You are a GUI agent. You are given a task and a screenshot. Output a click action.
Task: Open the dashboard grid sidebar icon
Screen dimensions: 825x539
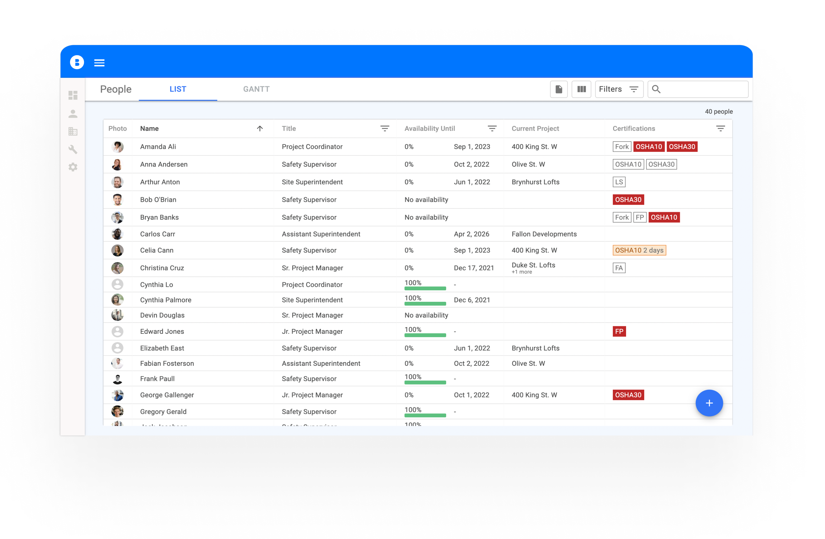coord(73,95)
